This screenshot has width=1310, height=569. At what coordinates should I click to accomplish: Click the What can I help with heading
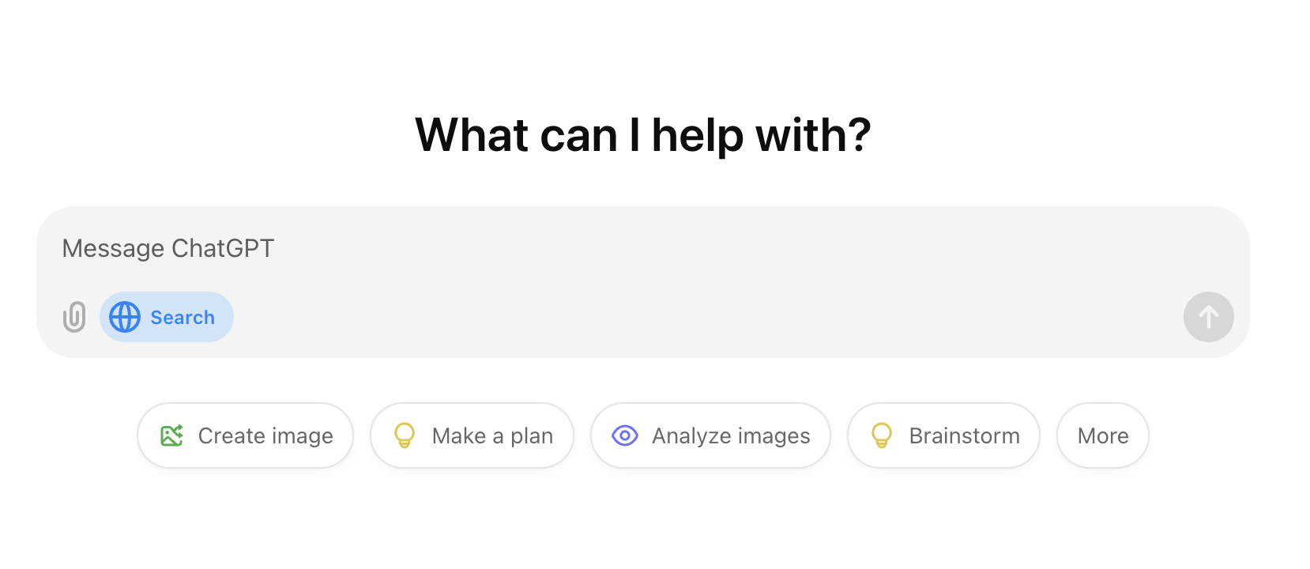[643, 135]
